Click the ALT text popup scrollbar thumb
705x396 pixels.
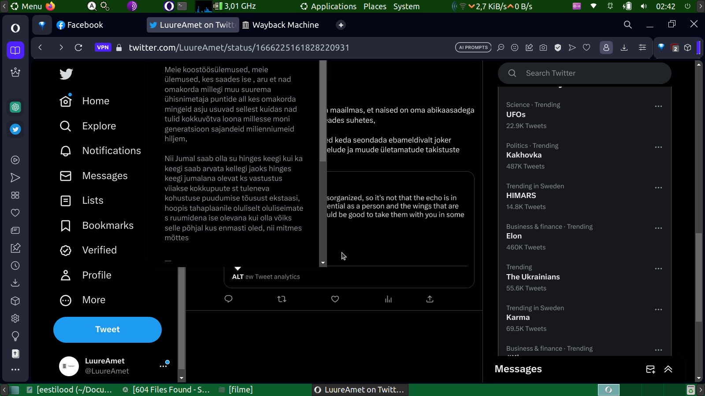click(323, 111)
